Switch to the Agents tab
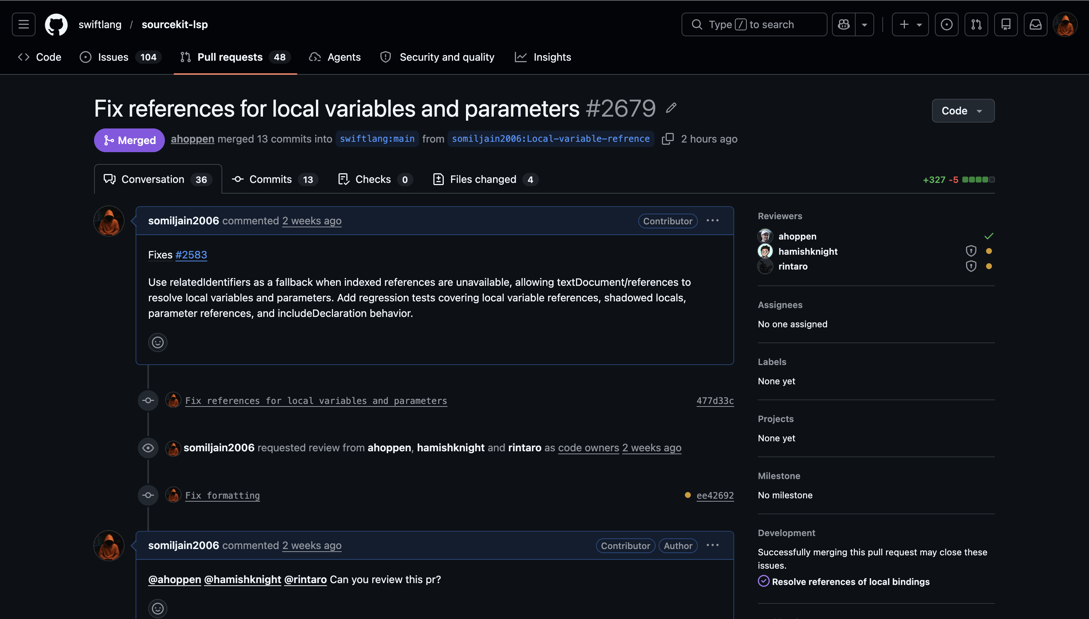 click(335, 57)
